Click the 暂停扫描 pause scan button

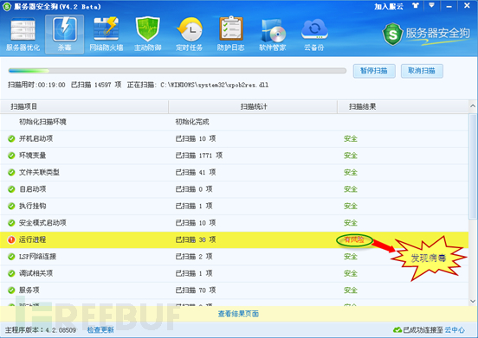point(374,71)
